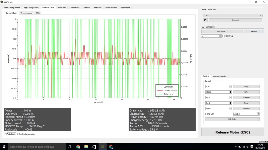The image size is (268, 150).
Task: Open File Explorer from the taskbar
Action: coord(86,146)
